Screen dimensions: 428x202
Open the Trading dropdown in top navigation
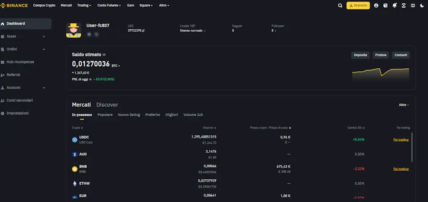[x=85, y=5]
